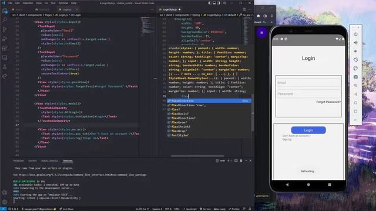Click Live Share in status bar
Image resolution: width=376 pixels, height=211 pixels.
click(x=66, y=209)
